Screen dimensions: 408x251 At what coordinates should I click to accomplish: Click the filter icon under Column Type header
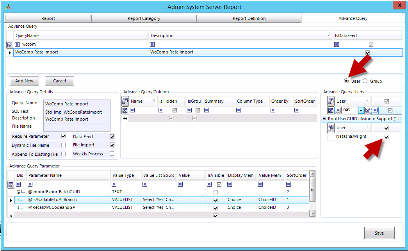pyautogui.click(x=239, y=110)
